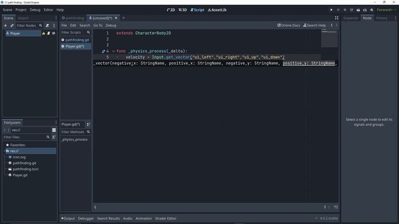Image resolution: width=399 pixels, height=224 pixels.
Task: Run a custom scene
Action: pos(365,10)
